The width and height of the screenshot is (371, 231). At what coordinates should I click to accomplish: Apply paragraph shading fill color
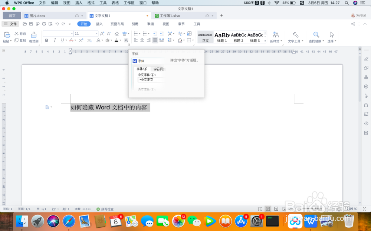click(x=180, y=40)
